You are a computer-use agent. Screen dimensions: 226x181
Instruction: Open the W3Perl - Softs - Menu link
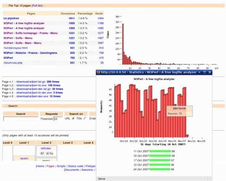click(x=18, y=38)
